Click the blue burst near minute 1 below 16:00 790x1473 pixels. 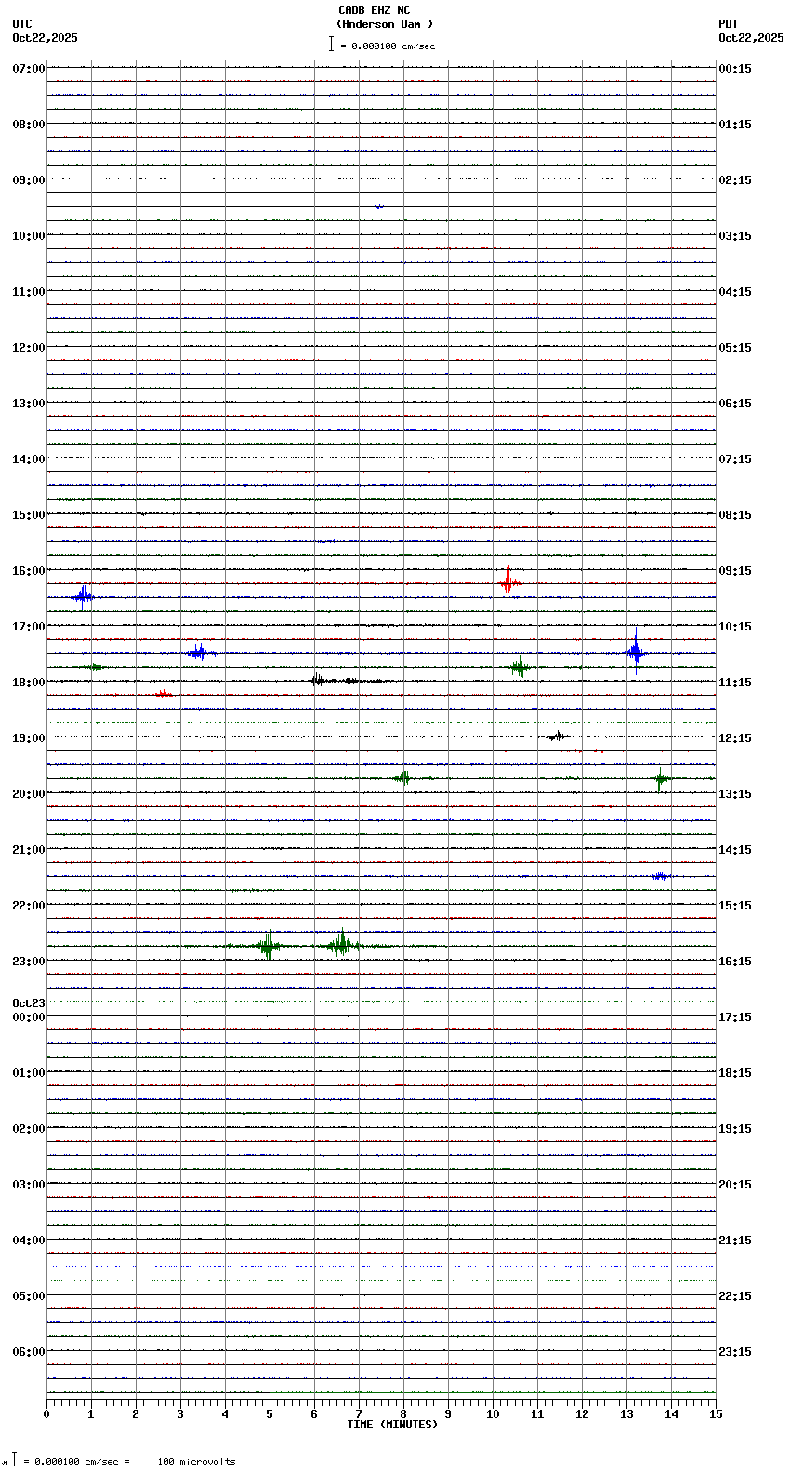pyautogui.click(x=83, y=596)
